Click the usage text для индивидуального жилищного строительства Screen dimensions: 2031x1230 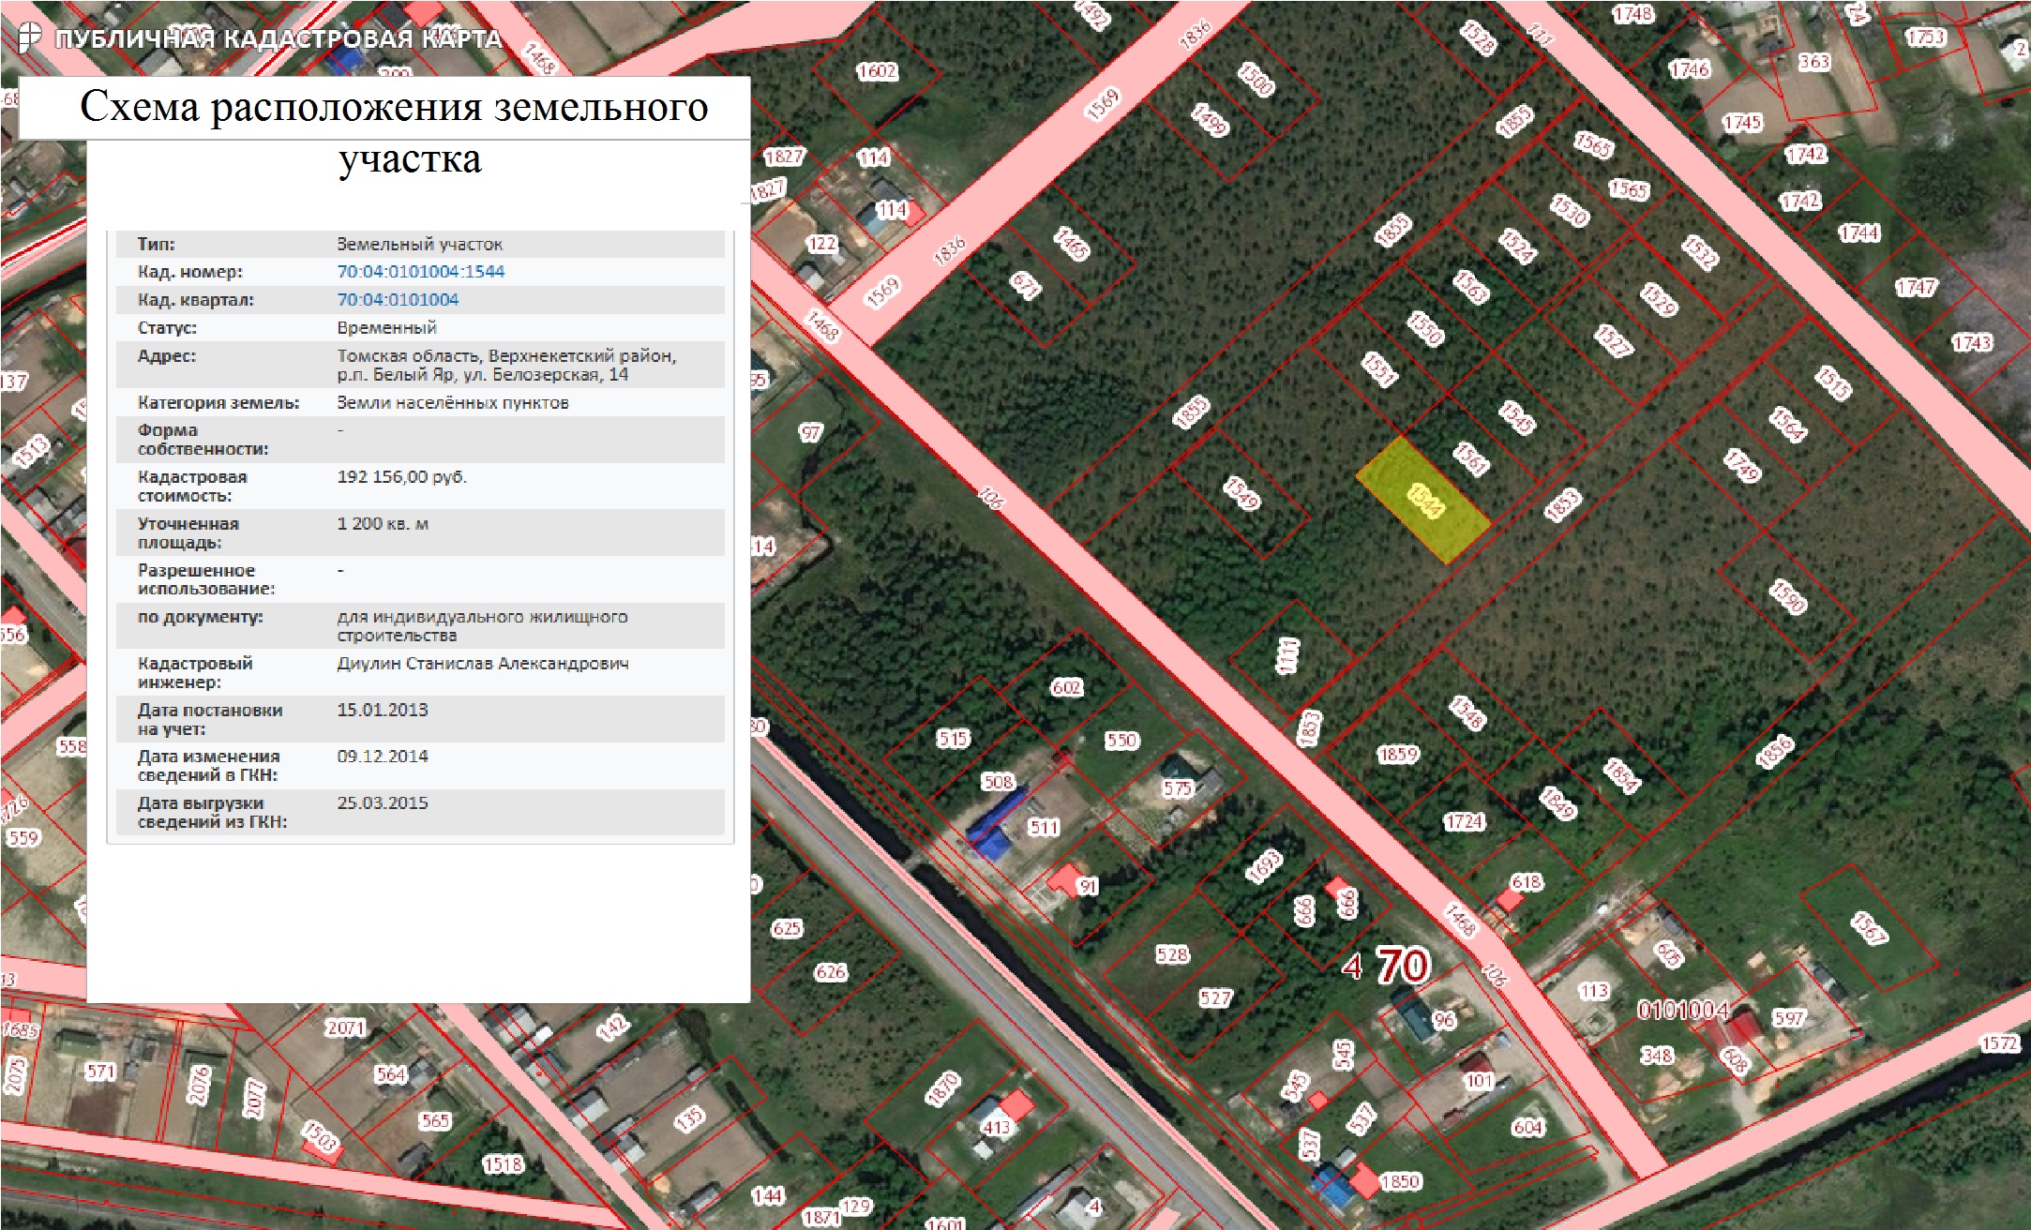pyautogui.click(x=482, y=626)
